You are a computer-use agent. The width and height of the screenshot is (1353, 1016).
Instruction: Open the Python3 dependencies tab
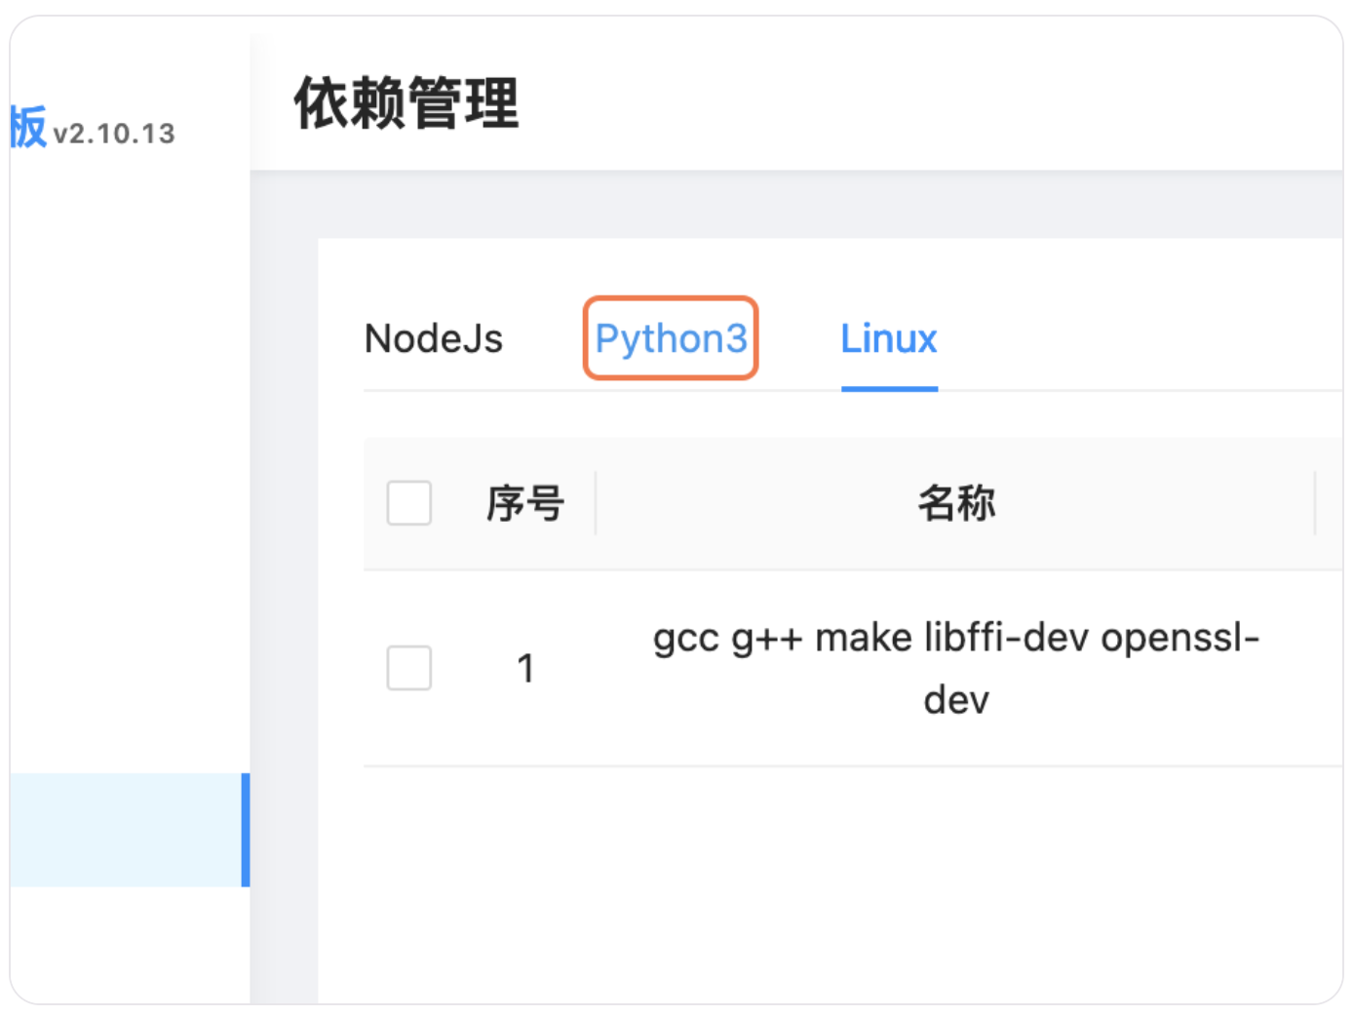coord(671,339)
